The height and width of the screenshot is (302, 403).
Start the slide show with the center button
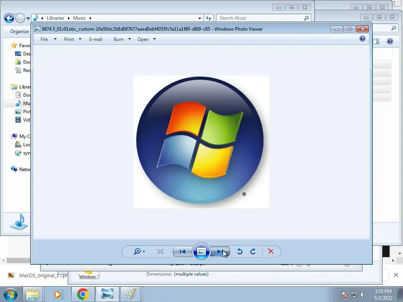(x=201, y=251)
